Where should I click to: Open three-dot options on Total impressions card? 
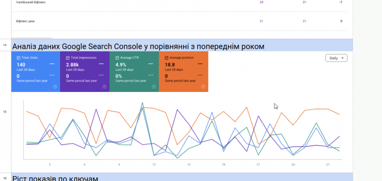pyautogui.click(x=101, y=75)
